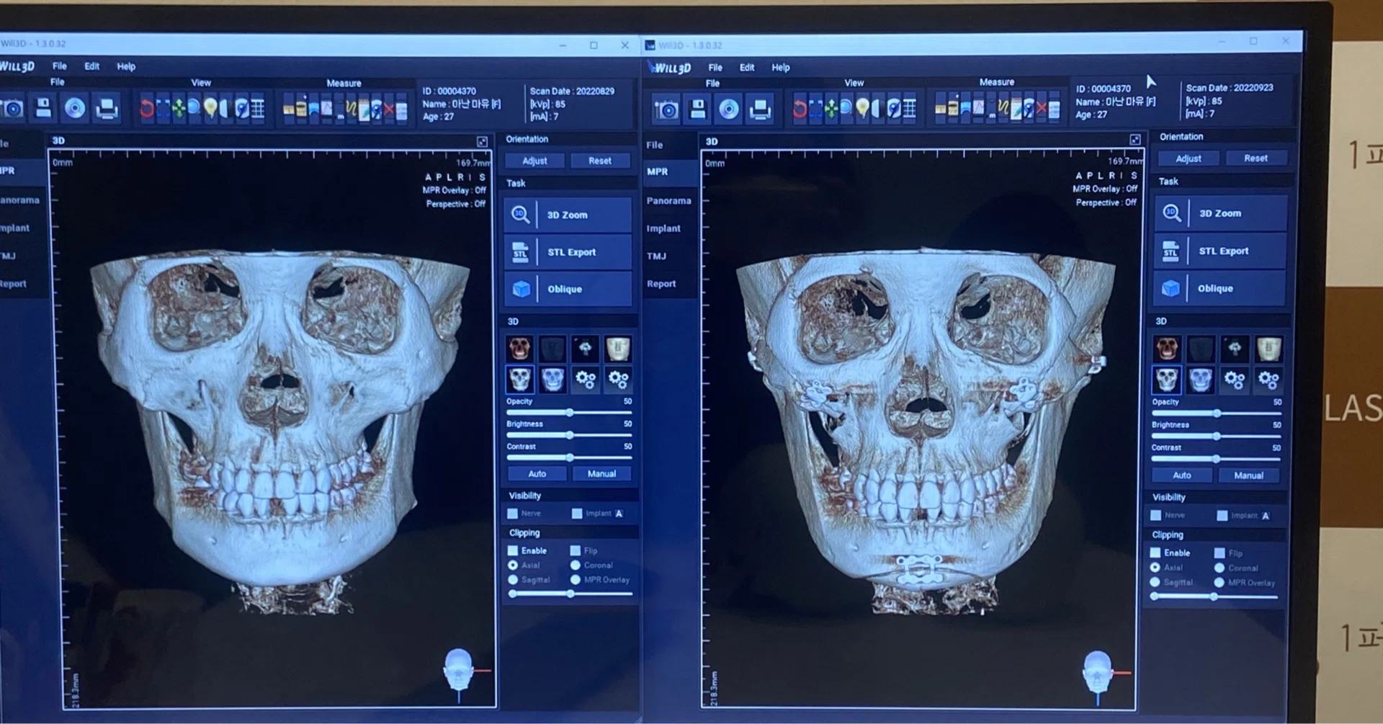Screen dimensions: 1383x724
Task: Enable clipping checkbox in left window
Action: click(513, 550)
